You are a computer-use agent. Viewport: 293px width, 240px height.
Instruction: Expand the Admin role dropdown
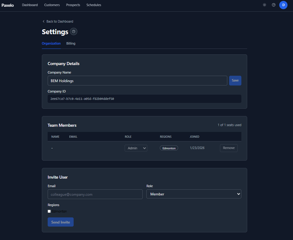pyautogui.click(x=136, y=148)
